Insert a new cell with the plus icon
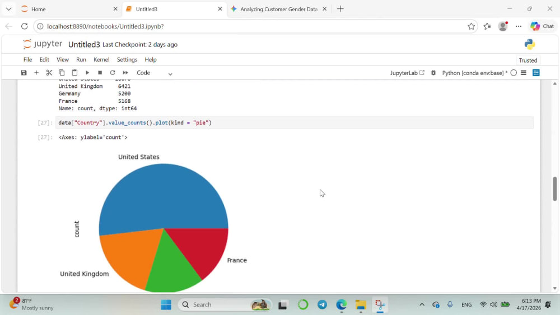Viewport: 560px width, 315px height. [36, 73]
